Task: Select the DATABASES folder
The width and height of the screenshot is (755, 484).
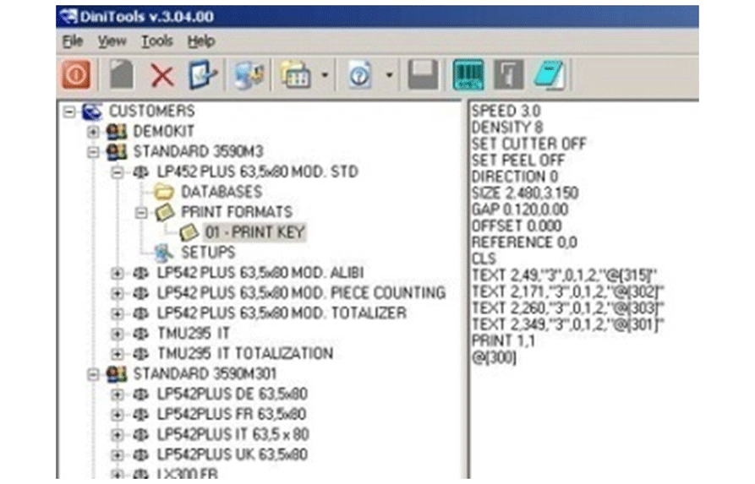Action: (221, 192)
